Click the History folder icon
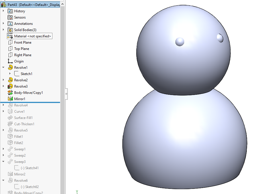This screenshot has width=267, height=194. 10,11
